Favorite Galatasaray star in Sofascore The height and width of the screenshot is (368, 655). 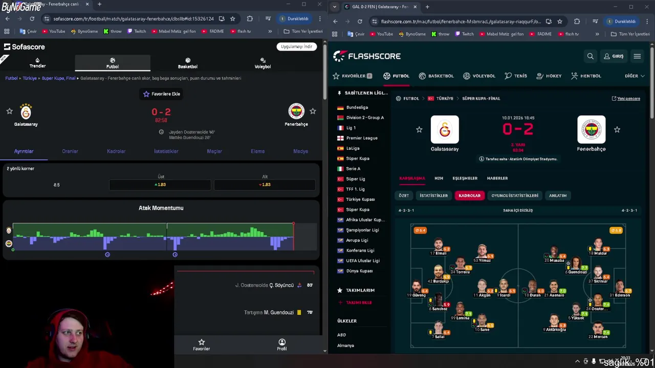tap(9, 111)
